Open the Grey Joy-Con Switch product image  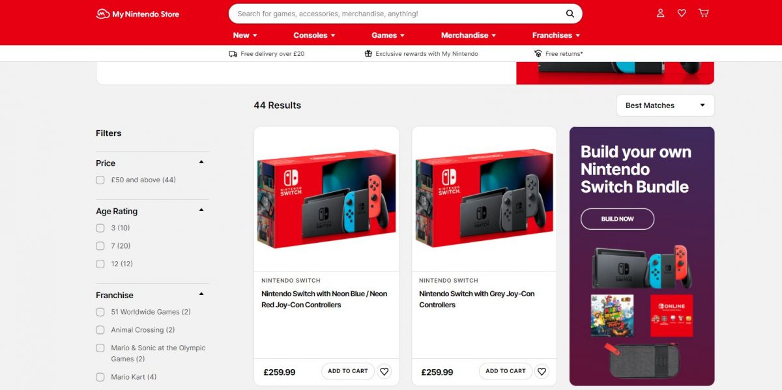click(484, 199)
